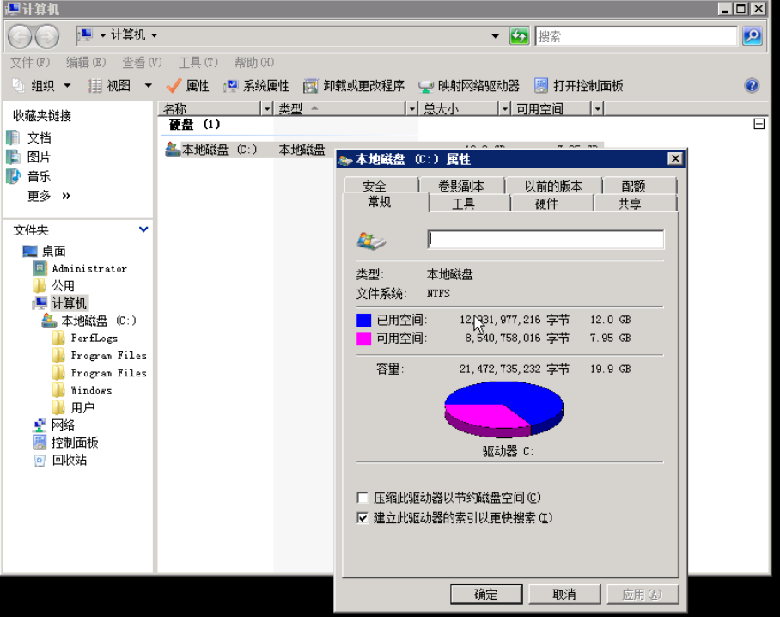This screenshot has width=780, height=617.
Task: Enable 压缩此驱动器以节约磁盘空间 checkbox
Action: click(x=363, y=498)
